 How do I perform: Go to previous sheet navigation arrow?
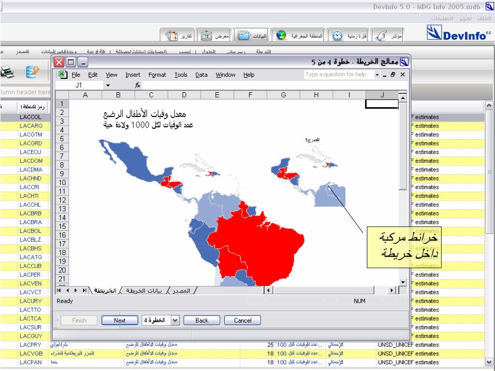point(67,290)
